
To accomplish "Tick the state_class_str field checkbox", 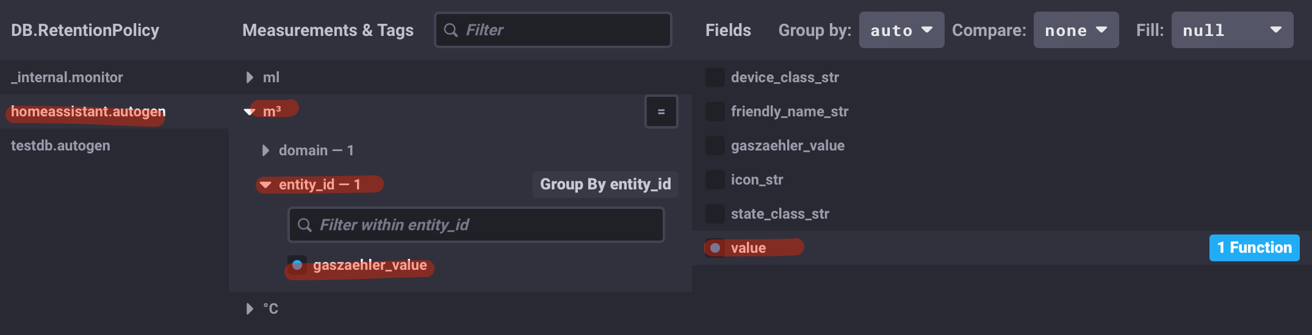I will click(x=715, y=214).
